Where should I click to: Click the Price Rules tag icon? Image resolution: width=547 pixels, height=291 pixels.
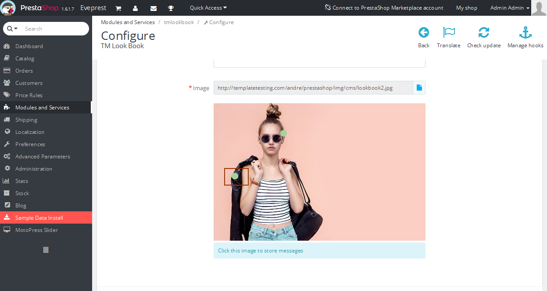tap(7, 95)
